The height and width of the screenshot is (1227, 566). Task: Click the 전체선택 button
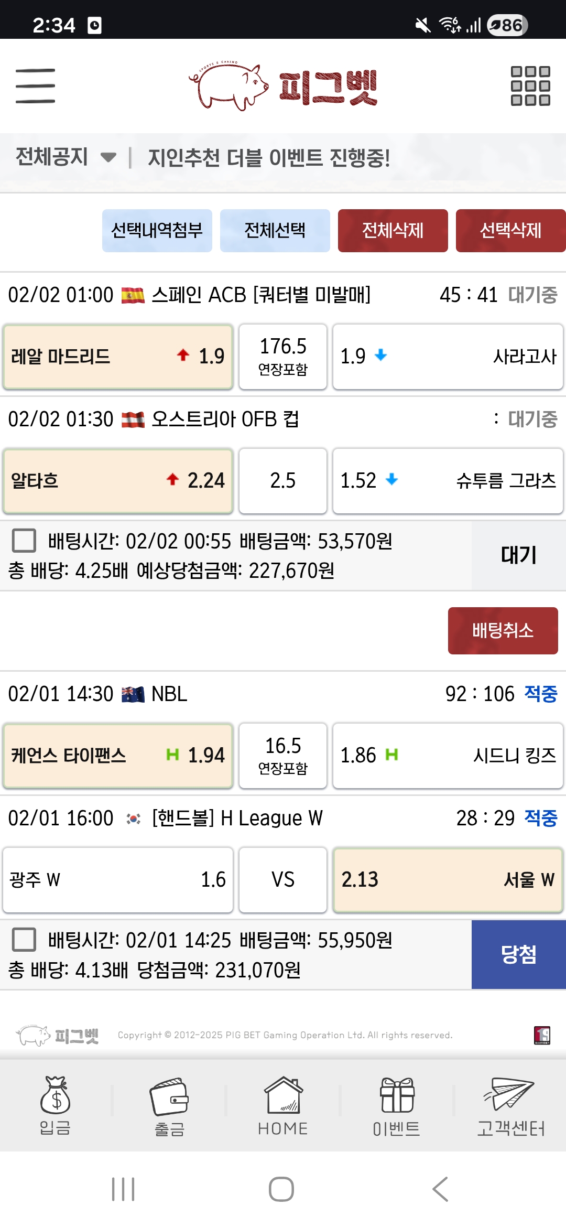pyautogui.click(x=275, y=231)
